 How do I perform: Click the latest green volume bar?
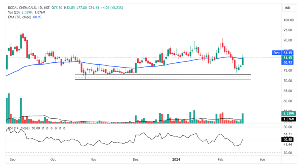pos(242,118)
